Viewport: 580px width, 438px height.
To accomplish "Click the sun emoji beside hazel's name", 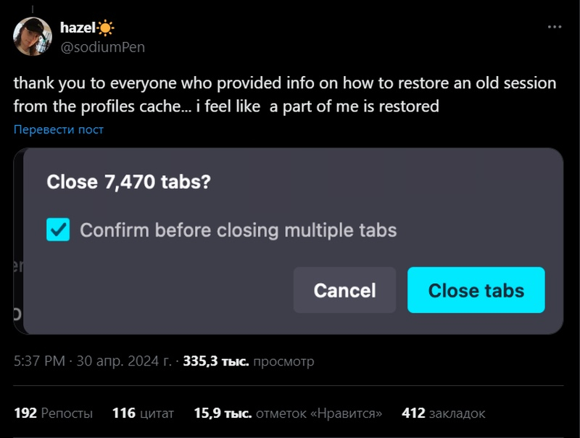I will click(x=107, y=28).
